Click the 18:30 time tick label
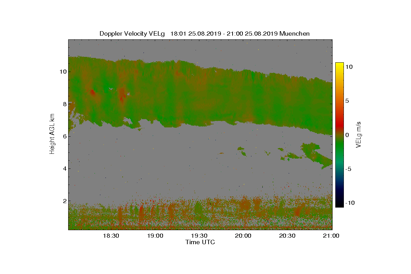The image size is (411, 274). (111, 236)
